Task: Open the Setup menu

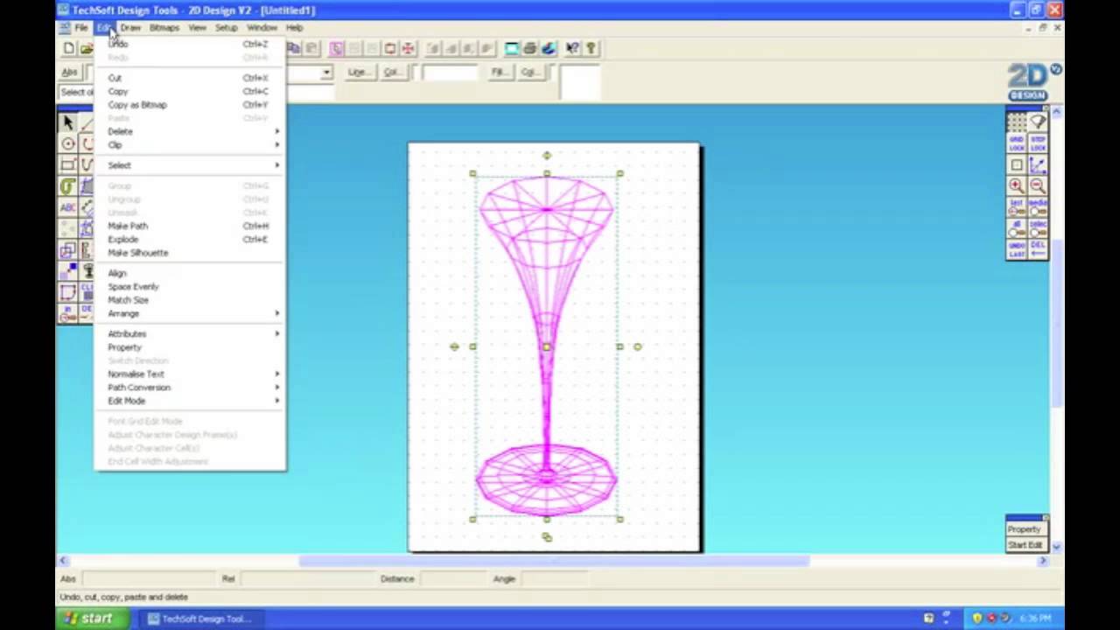Action: [x=227, y=28]
